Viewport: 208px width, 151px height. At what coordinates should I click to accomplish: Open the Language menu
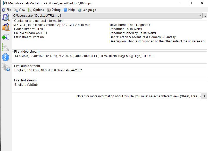point(87,10)
